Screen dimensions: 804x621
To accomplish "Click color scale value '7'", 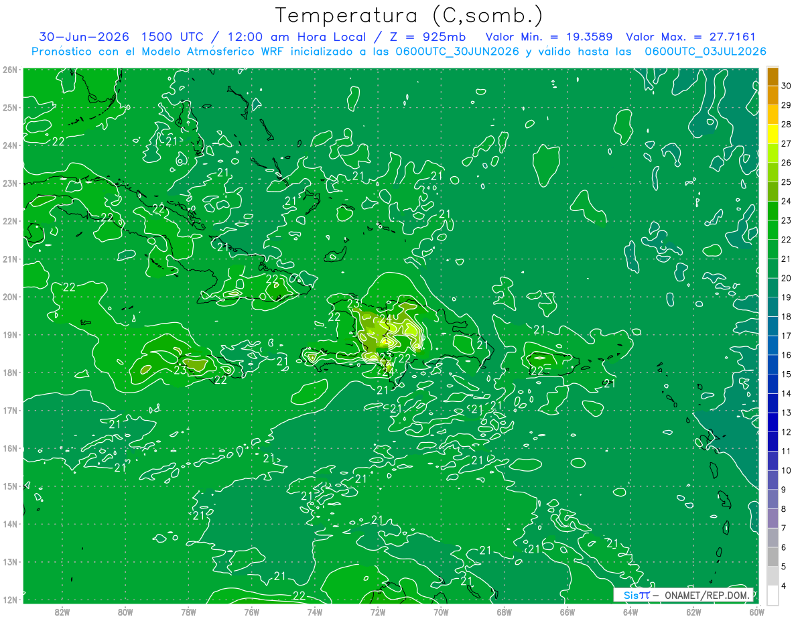I will pyautogui.click(x=785, y=528).
